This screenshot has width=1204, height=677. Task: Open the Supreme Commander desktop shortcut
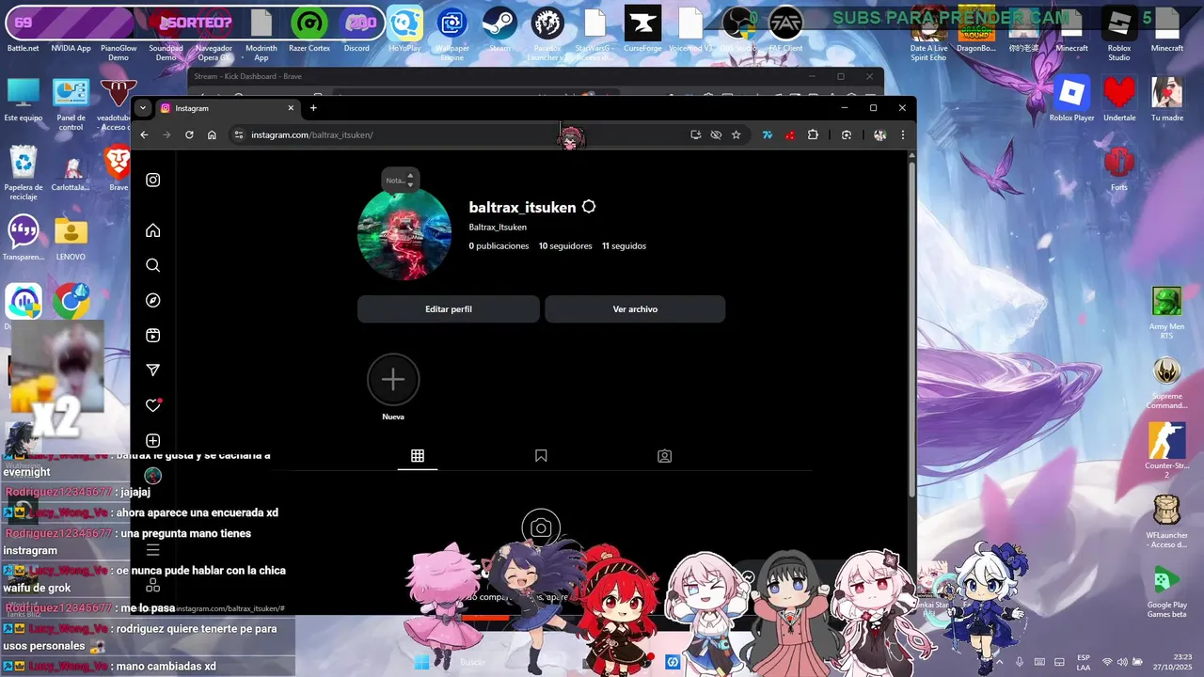tap(1167, 383)
